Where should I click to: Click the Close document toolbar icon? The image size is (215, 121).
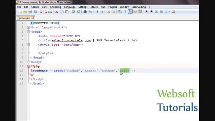(40, 12)
